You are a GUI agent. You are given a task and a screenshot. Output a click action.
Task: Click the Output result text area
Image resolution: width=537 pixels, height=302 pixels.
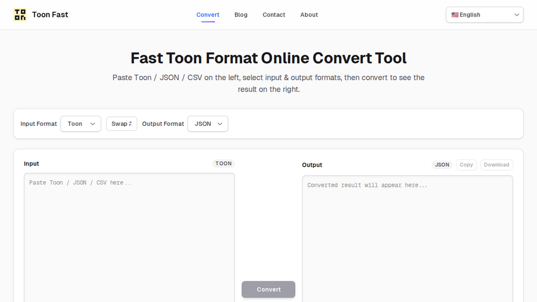tap(408, 239)
